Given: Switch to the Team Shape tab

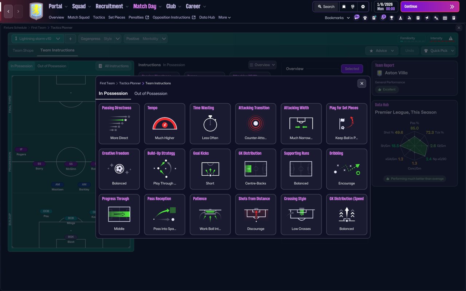Looking at the screenshot, I should 23,51.
